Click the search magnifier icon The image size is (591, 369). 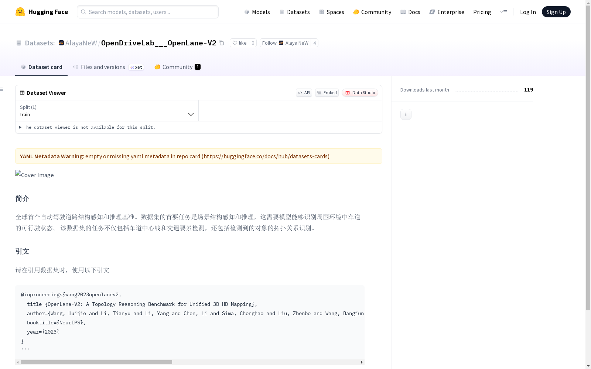(x=84, y=12)
